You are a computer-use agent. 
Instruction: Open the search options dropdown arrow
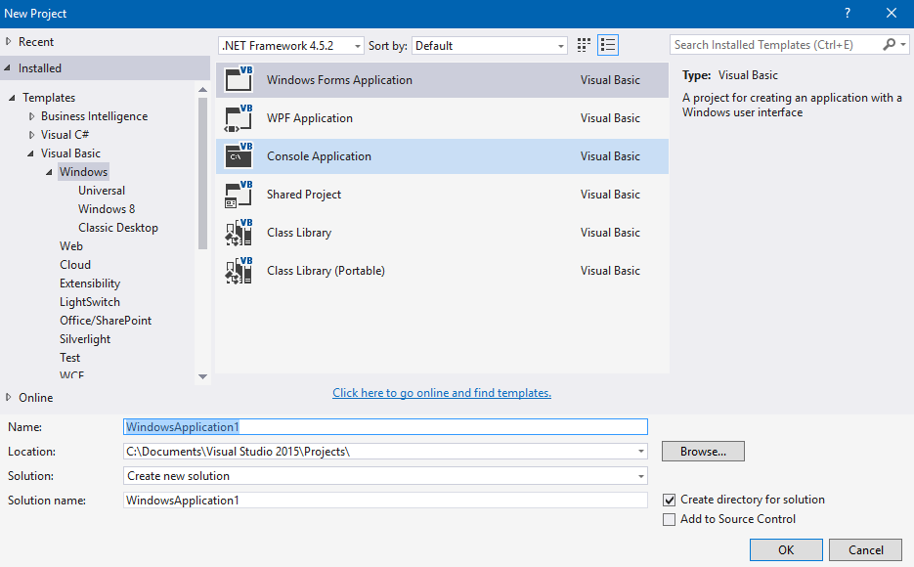point(903,44)
